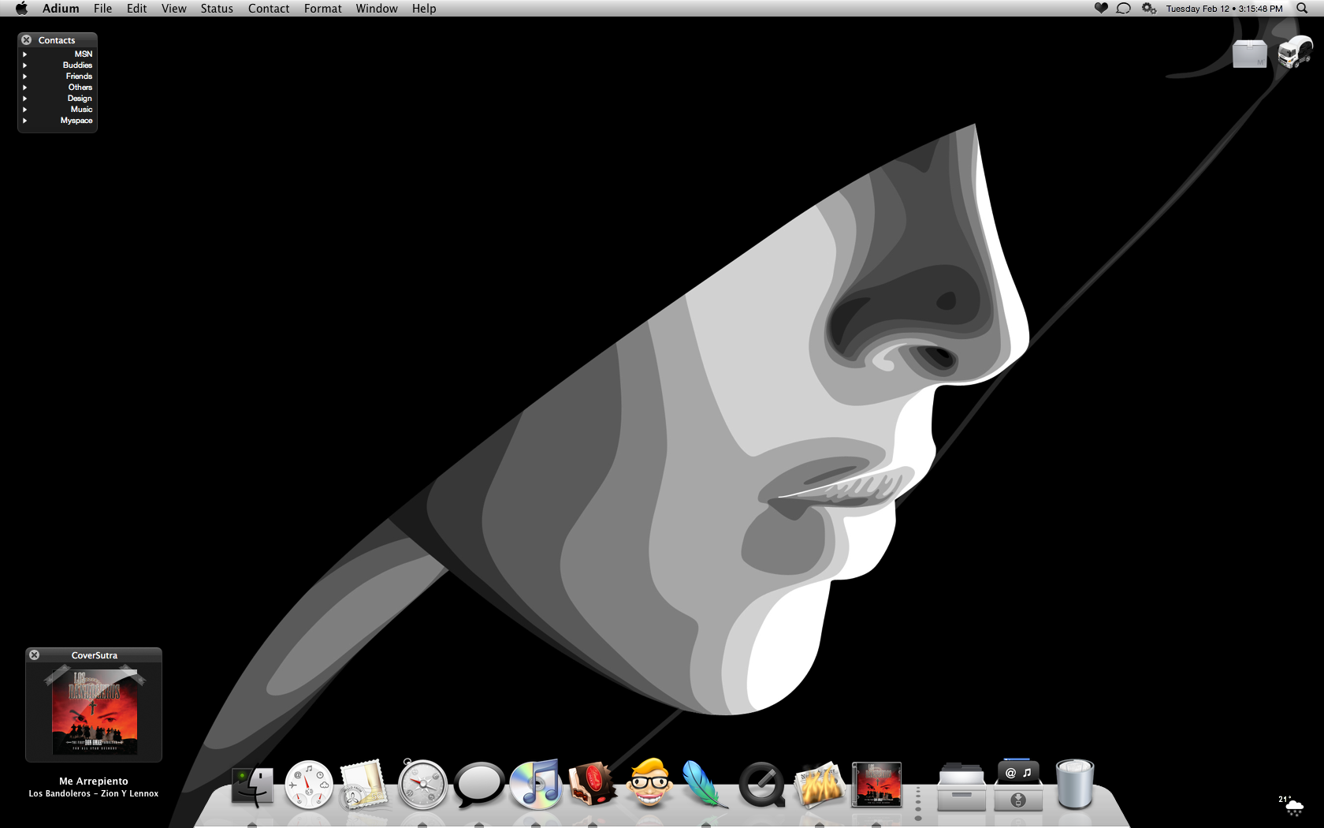This screenshot has width=1324, height=828.
Task: Open the Edit menu
Action: tap(136, 8)
